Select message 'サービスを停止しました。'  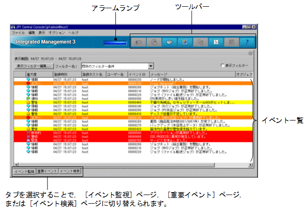point(169,140)
